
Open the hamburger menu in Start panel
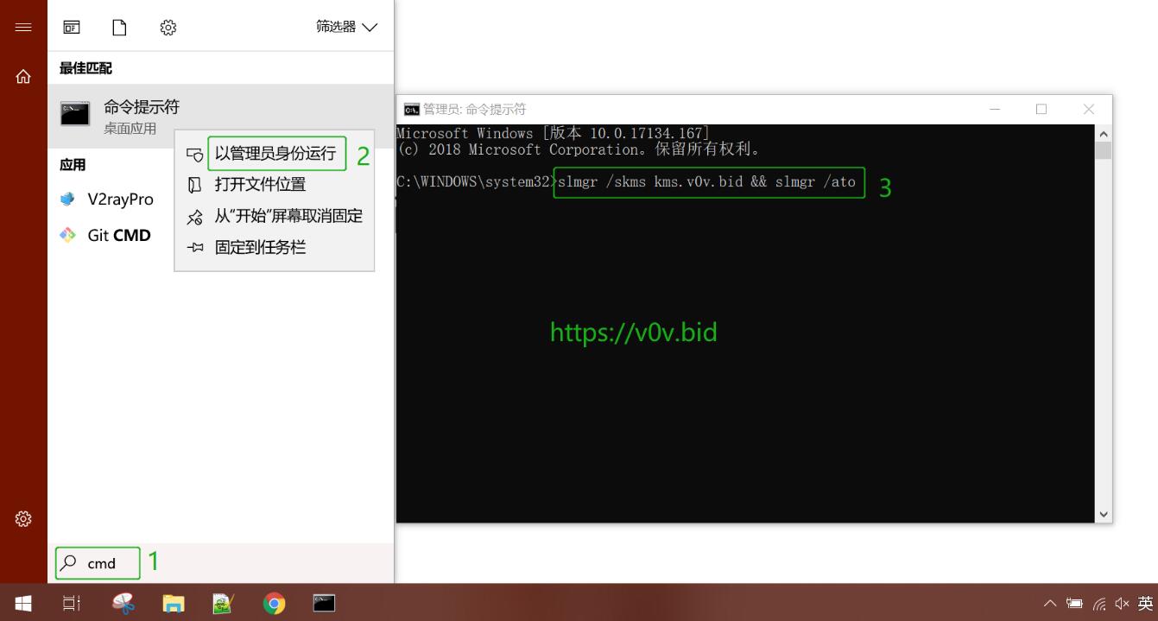(23, 27)
